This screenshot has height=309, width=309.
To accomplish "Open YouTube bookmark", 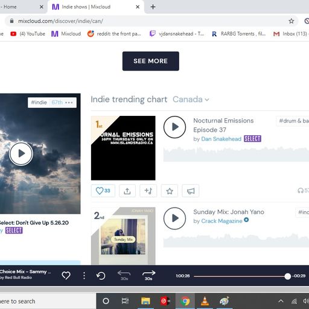I will [x=28, y=34].
